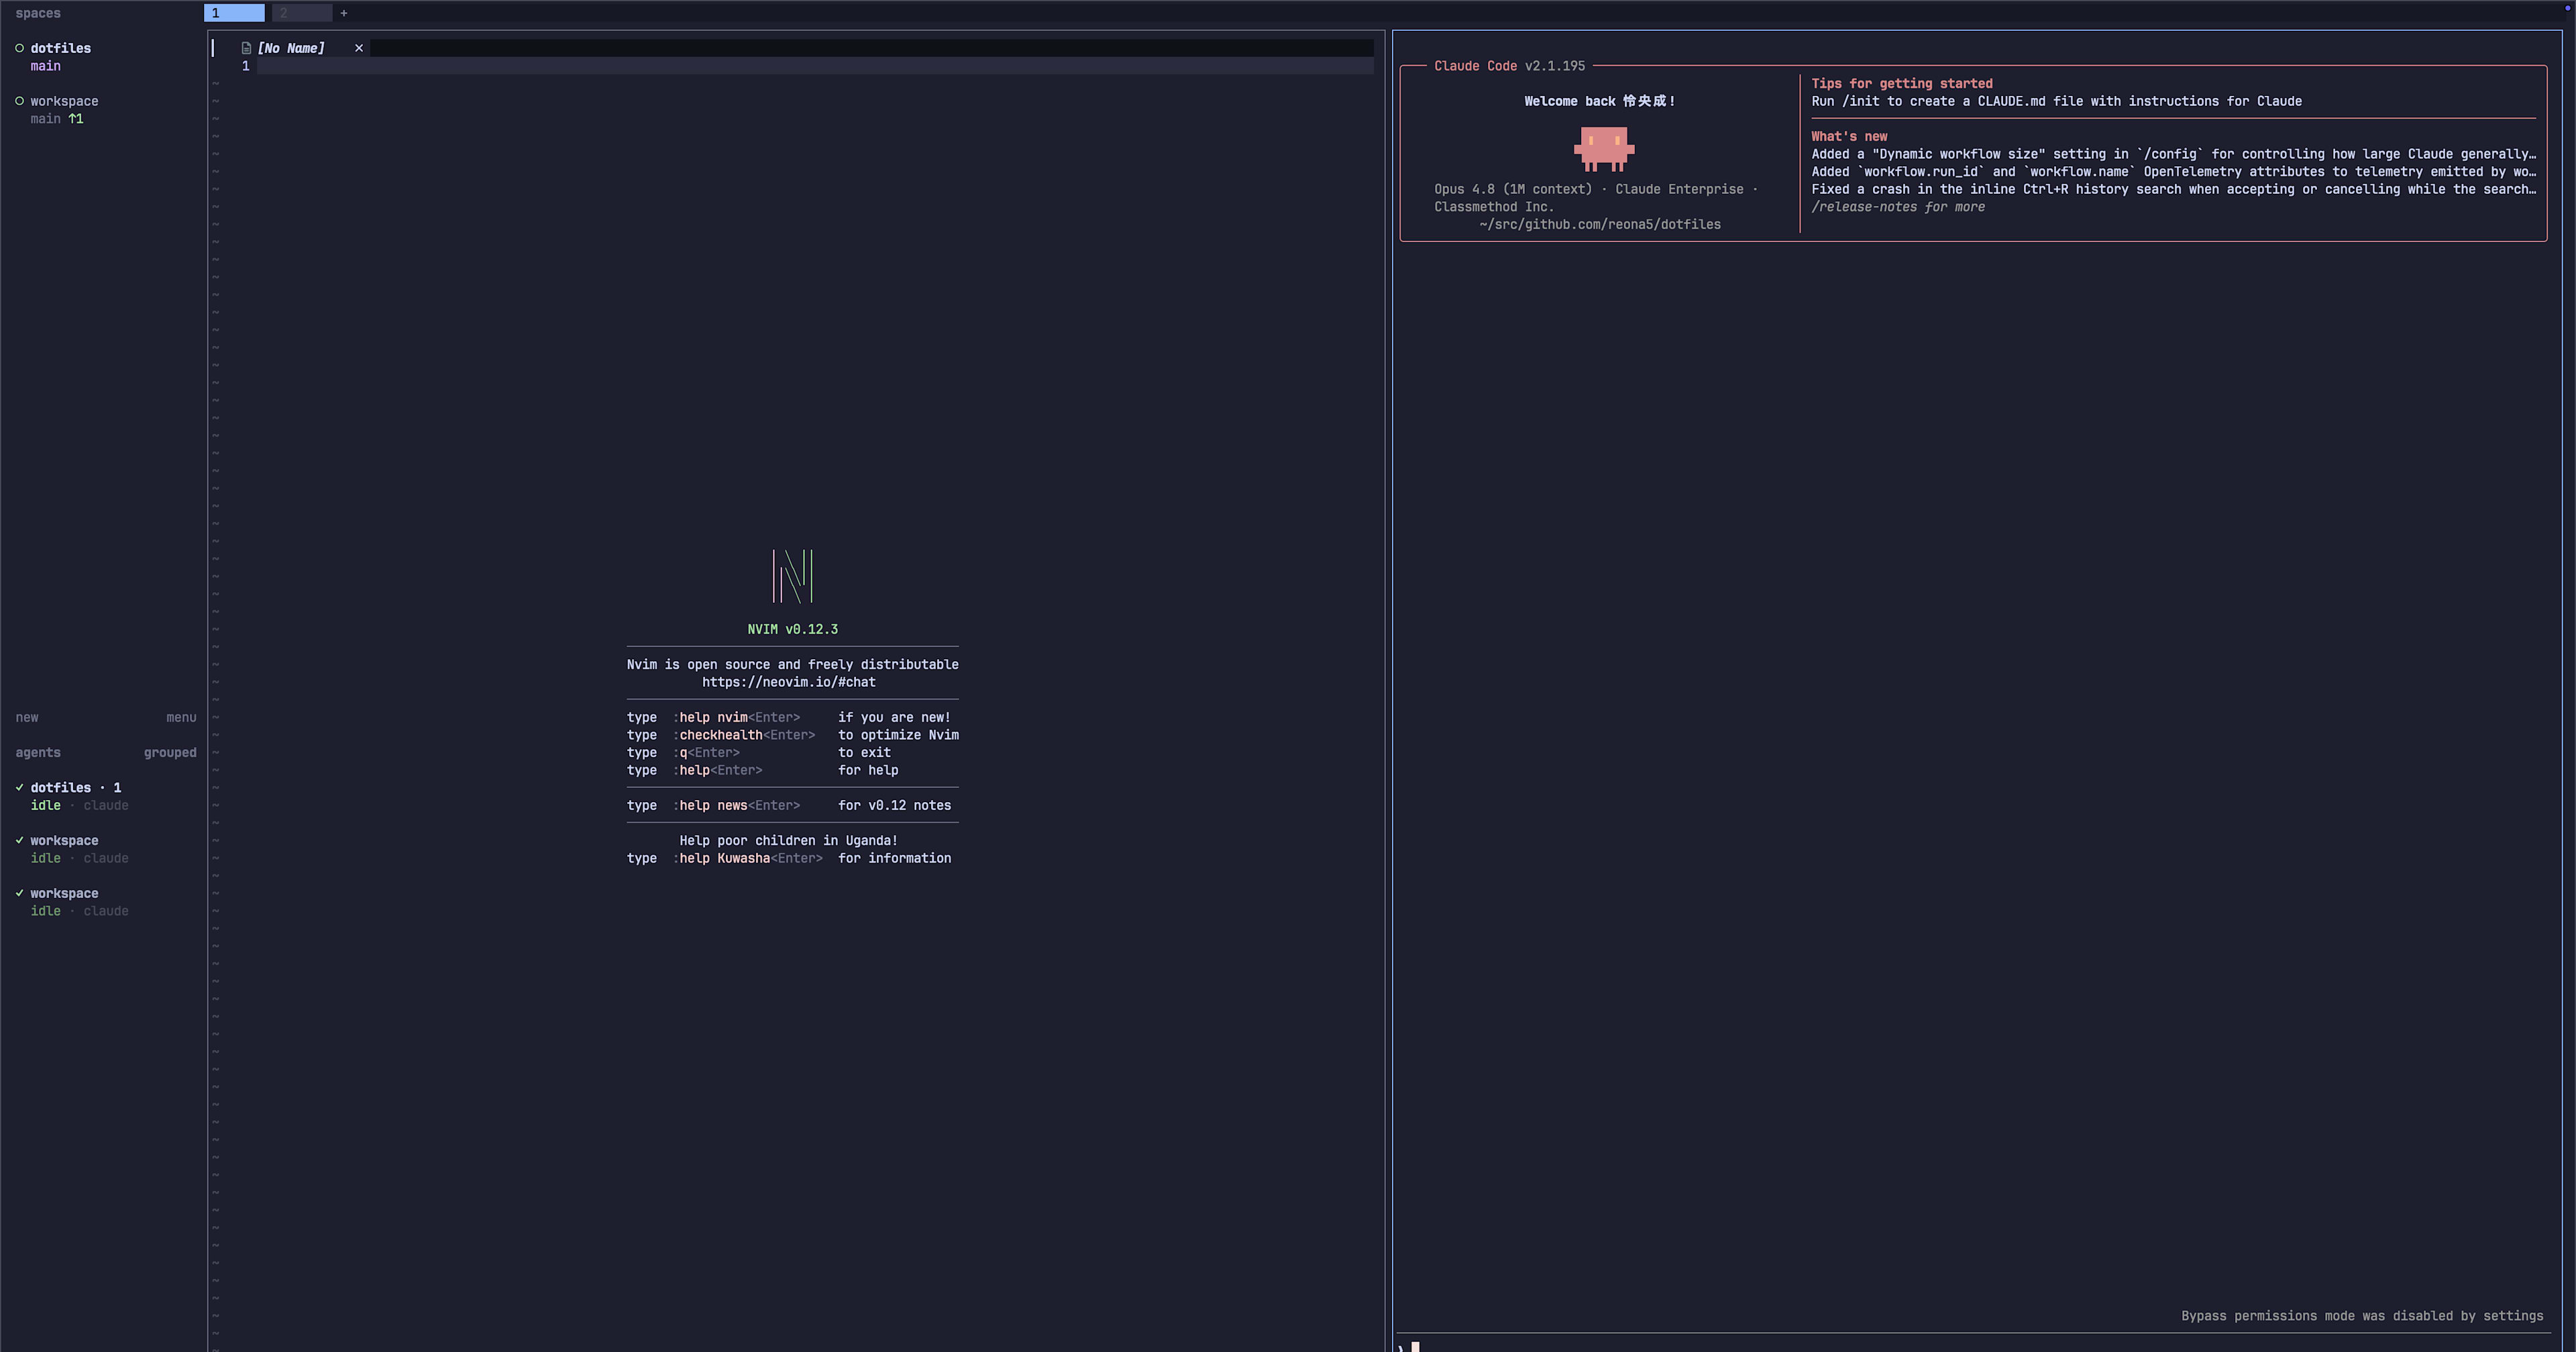This screenshot has width=2576, height=1352.
Task: Select the first workspace agent entry
Action: click(x=64, y=841)
